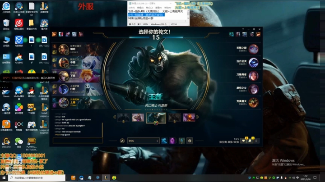Open QQ游戏 desktop icon
Viewport: 325px width, 182px height.
point(19,58)
